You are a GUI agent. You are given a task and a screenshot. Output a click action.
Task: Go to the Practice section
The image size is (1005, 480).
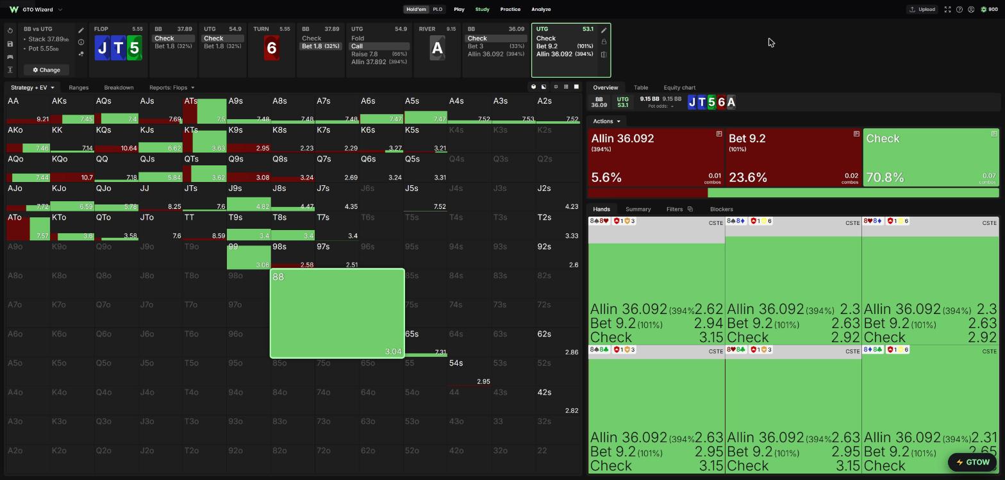coord(510,10)
